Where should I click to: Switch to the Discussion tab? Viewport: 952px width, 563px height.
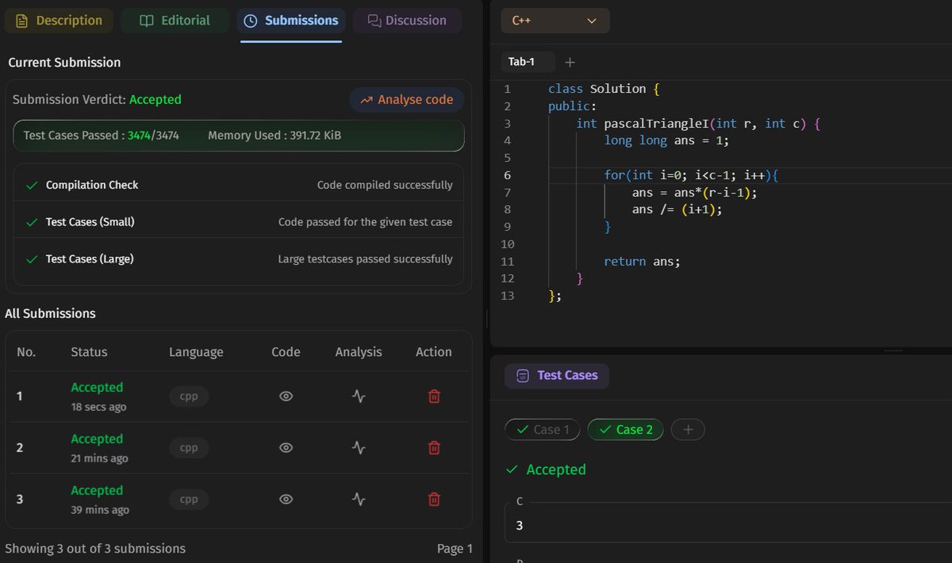click(x=407, y=21)
